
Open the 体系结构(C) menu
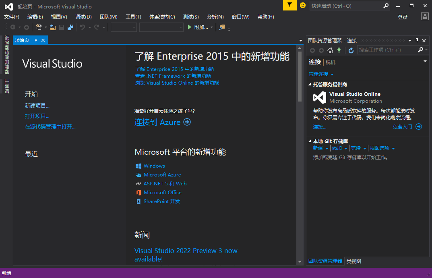[x=162, y=17]
